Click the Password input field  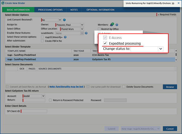115,100
